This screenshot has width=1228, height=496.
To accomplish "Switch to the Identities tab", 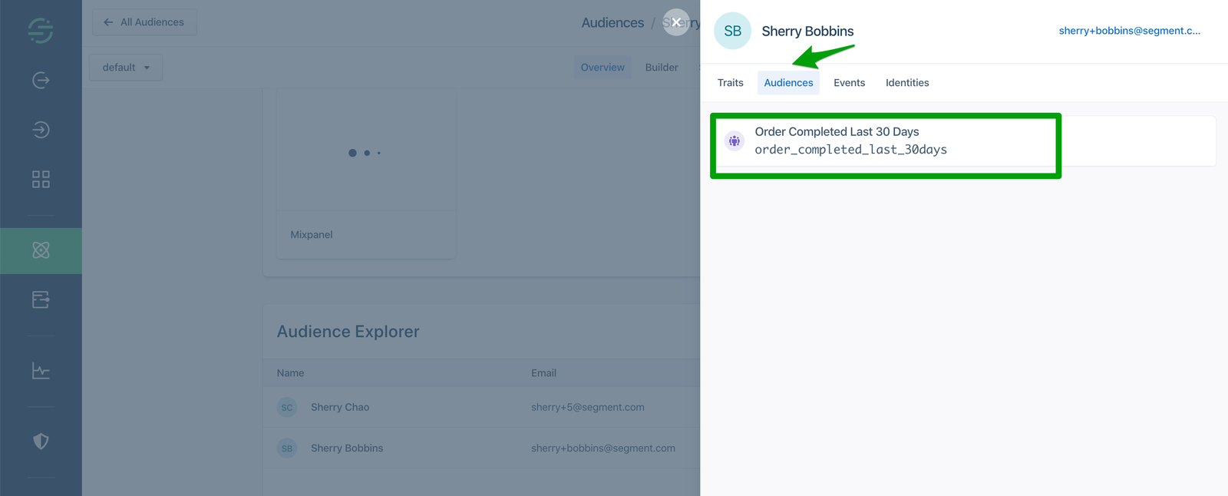I will 906,83.
